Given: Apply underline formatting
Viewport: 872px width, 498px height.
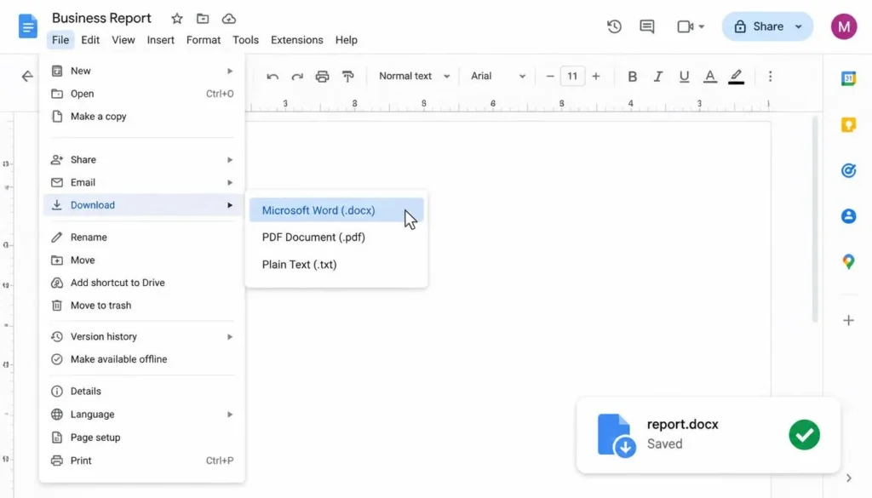Looking at the screenshot, I should (x=684, y=76).
